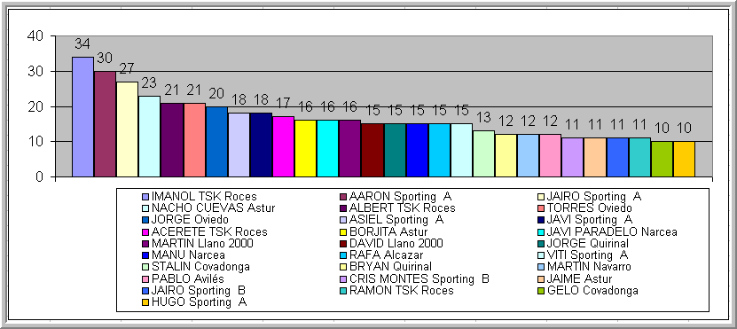Click the data label 34
The width and height of the screenshot is (737, 329).
pos(82,44)
